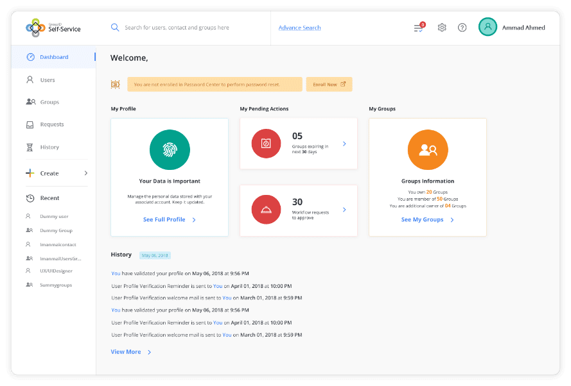Open the arrow for workflow requests card
Image resolution: width=571 pixels, height=386 pixels.
point(344,210)
